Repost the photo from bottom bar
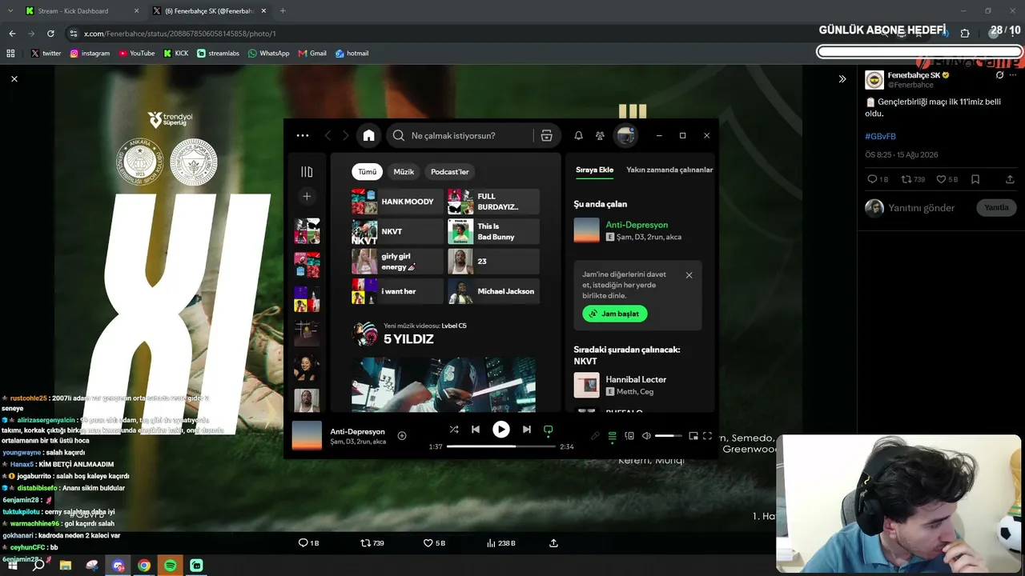Viewport: 1025px width, 576px height. coord(372,543)
